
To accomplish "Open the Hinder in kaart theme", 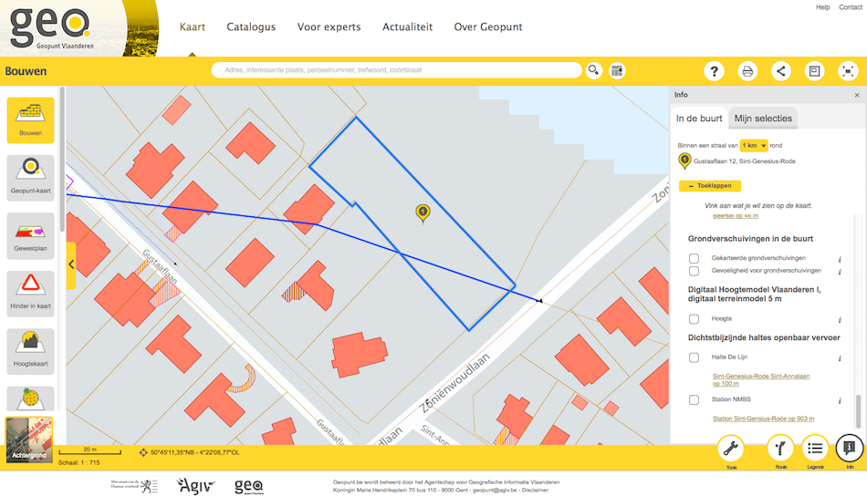I will click(x=30, y=294).
